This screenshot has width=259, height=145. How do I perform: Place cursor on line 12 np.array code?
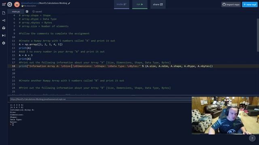[40, 44]
